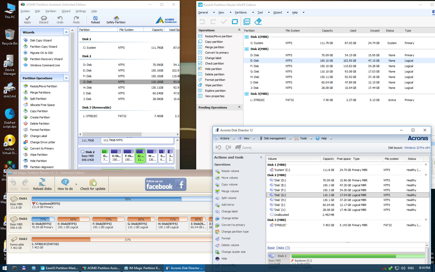Collapse EaseUS Pending Operations section
This screenshot has width=435, height=272.
(x=239, y=107)
